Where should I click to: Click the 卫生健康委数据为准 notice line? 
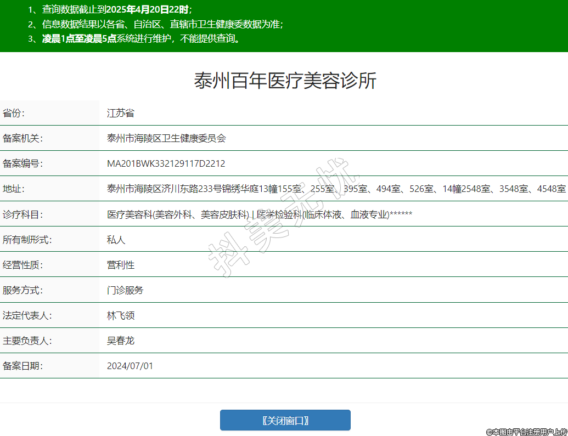coord(155,24)
